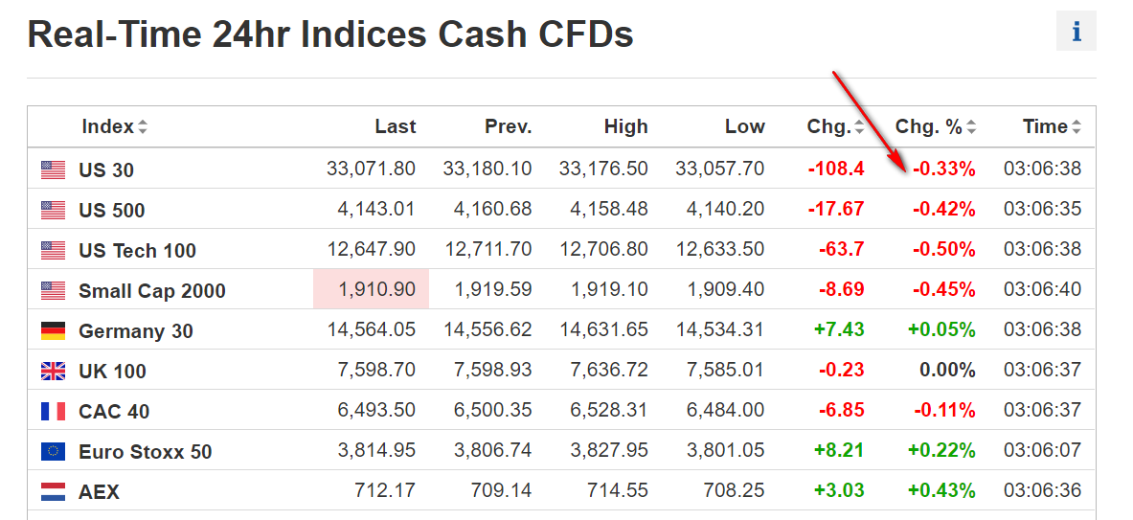The image size is (1133, 520).
Task: Click the French flag beside CAC 40
Action: click(53, 412)
